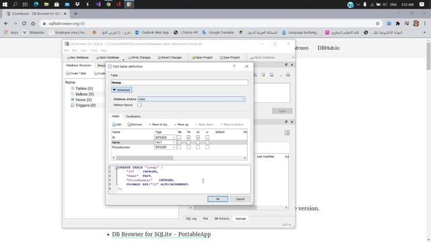This screenshot has height=242, width=431.
Task: Check Primary Key for Name field
Action: point(189,143)
